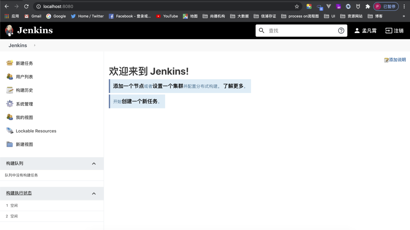Viewport: 410px width, 230px height.
Task: Open Lockable Resources icon
Action: pyautogui.click(x=10, y=131)
